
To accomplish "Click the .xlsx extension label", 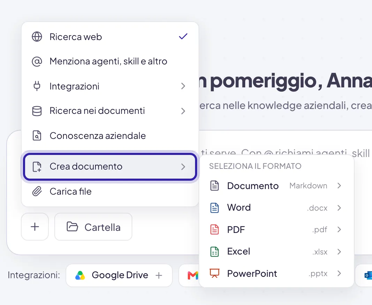I will [x=320, y=252].
